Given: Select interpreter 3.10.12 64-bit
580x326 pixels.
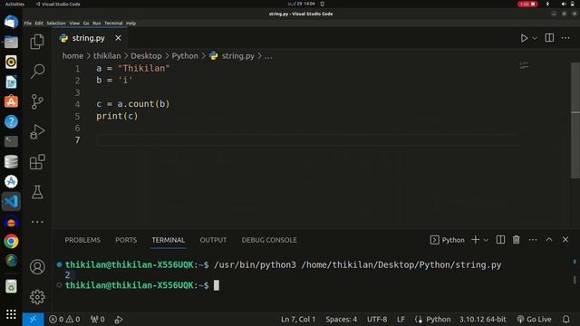Looking at the screenshot, I should point(483,319).
